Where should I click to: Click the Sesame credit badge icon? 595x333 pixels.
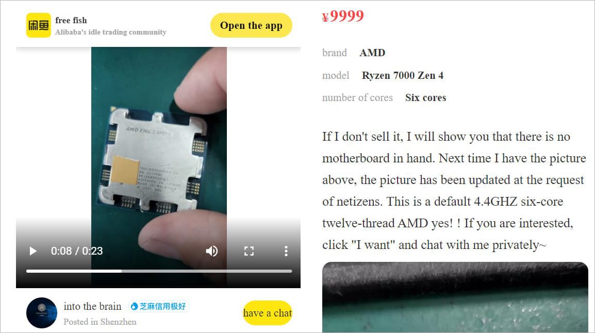135,306
